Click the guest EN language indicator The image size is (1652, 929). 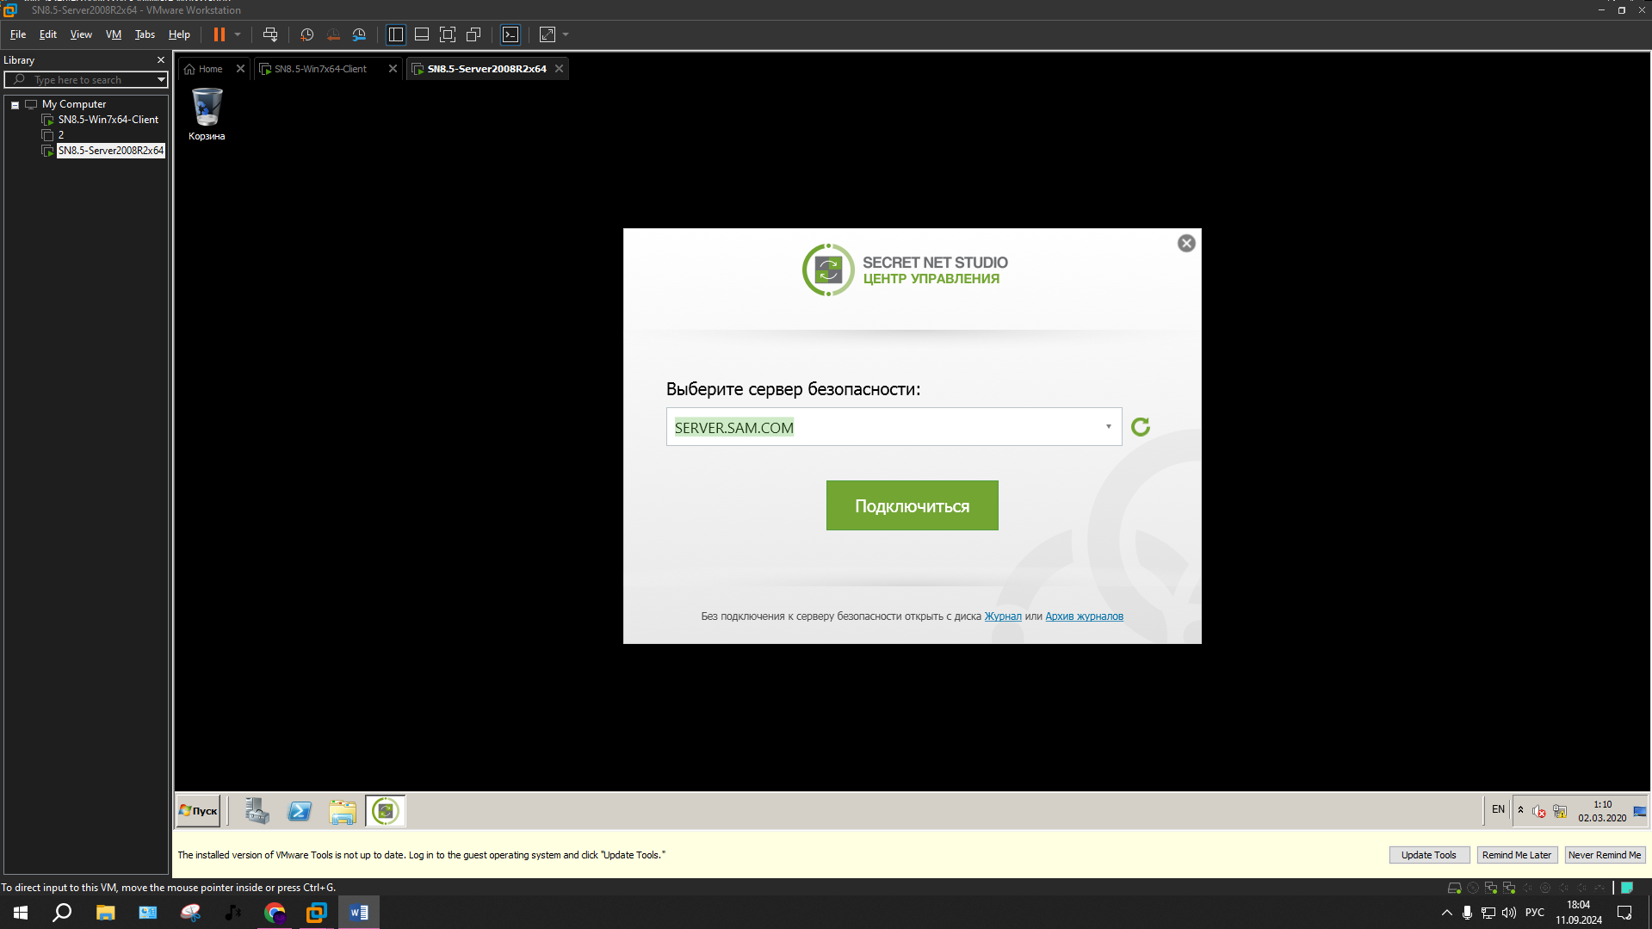point(1499,809)
